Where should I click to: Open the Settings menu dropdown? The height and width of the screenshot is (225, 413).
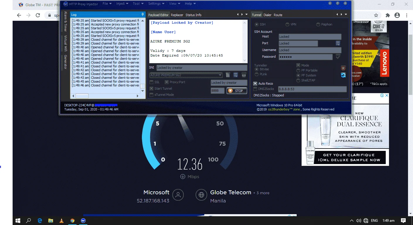click(156, 4)
